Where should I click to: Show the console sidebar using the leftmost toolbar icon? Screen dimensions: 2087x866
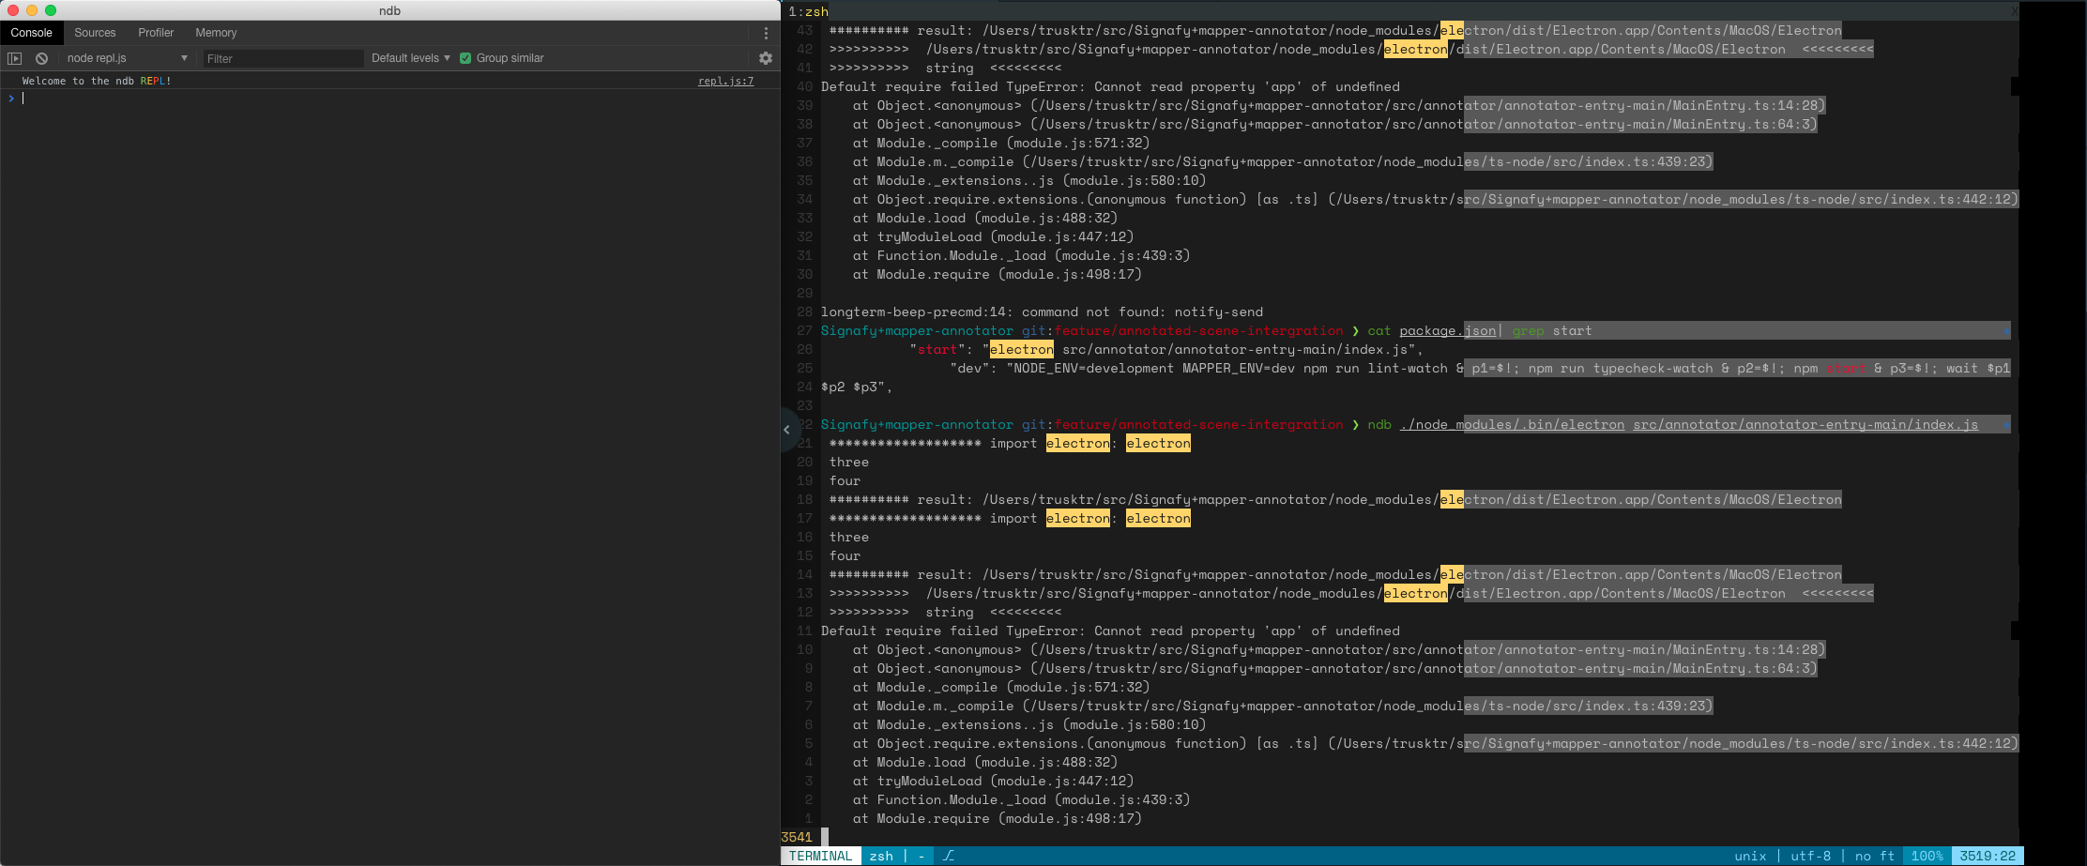(x=15, y=58)
